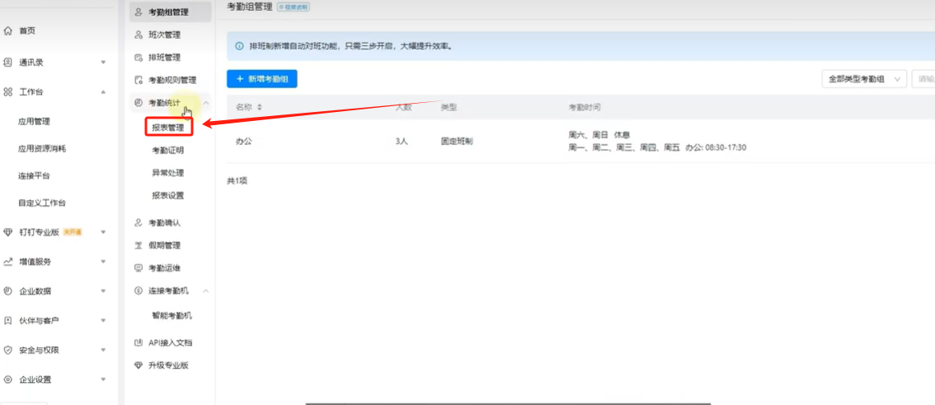Sort the list by 名称 column
Viewport: 935px width, 405px height.
click(x=261, y=108)
